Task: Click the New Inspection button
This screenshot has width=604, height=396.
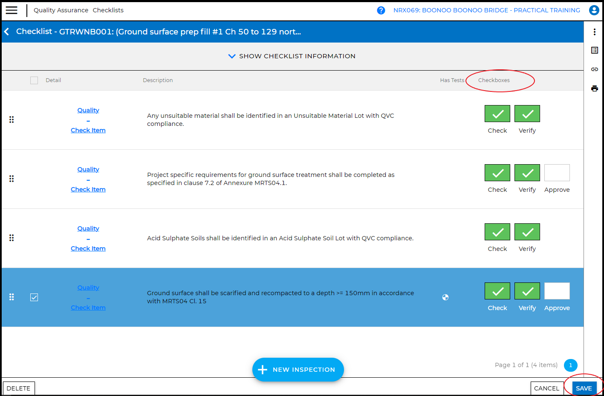Action: point(298,370)
